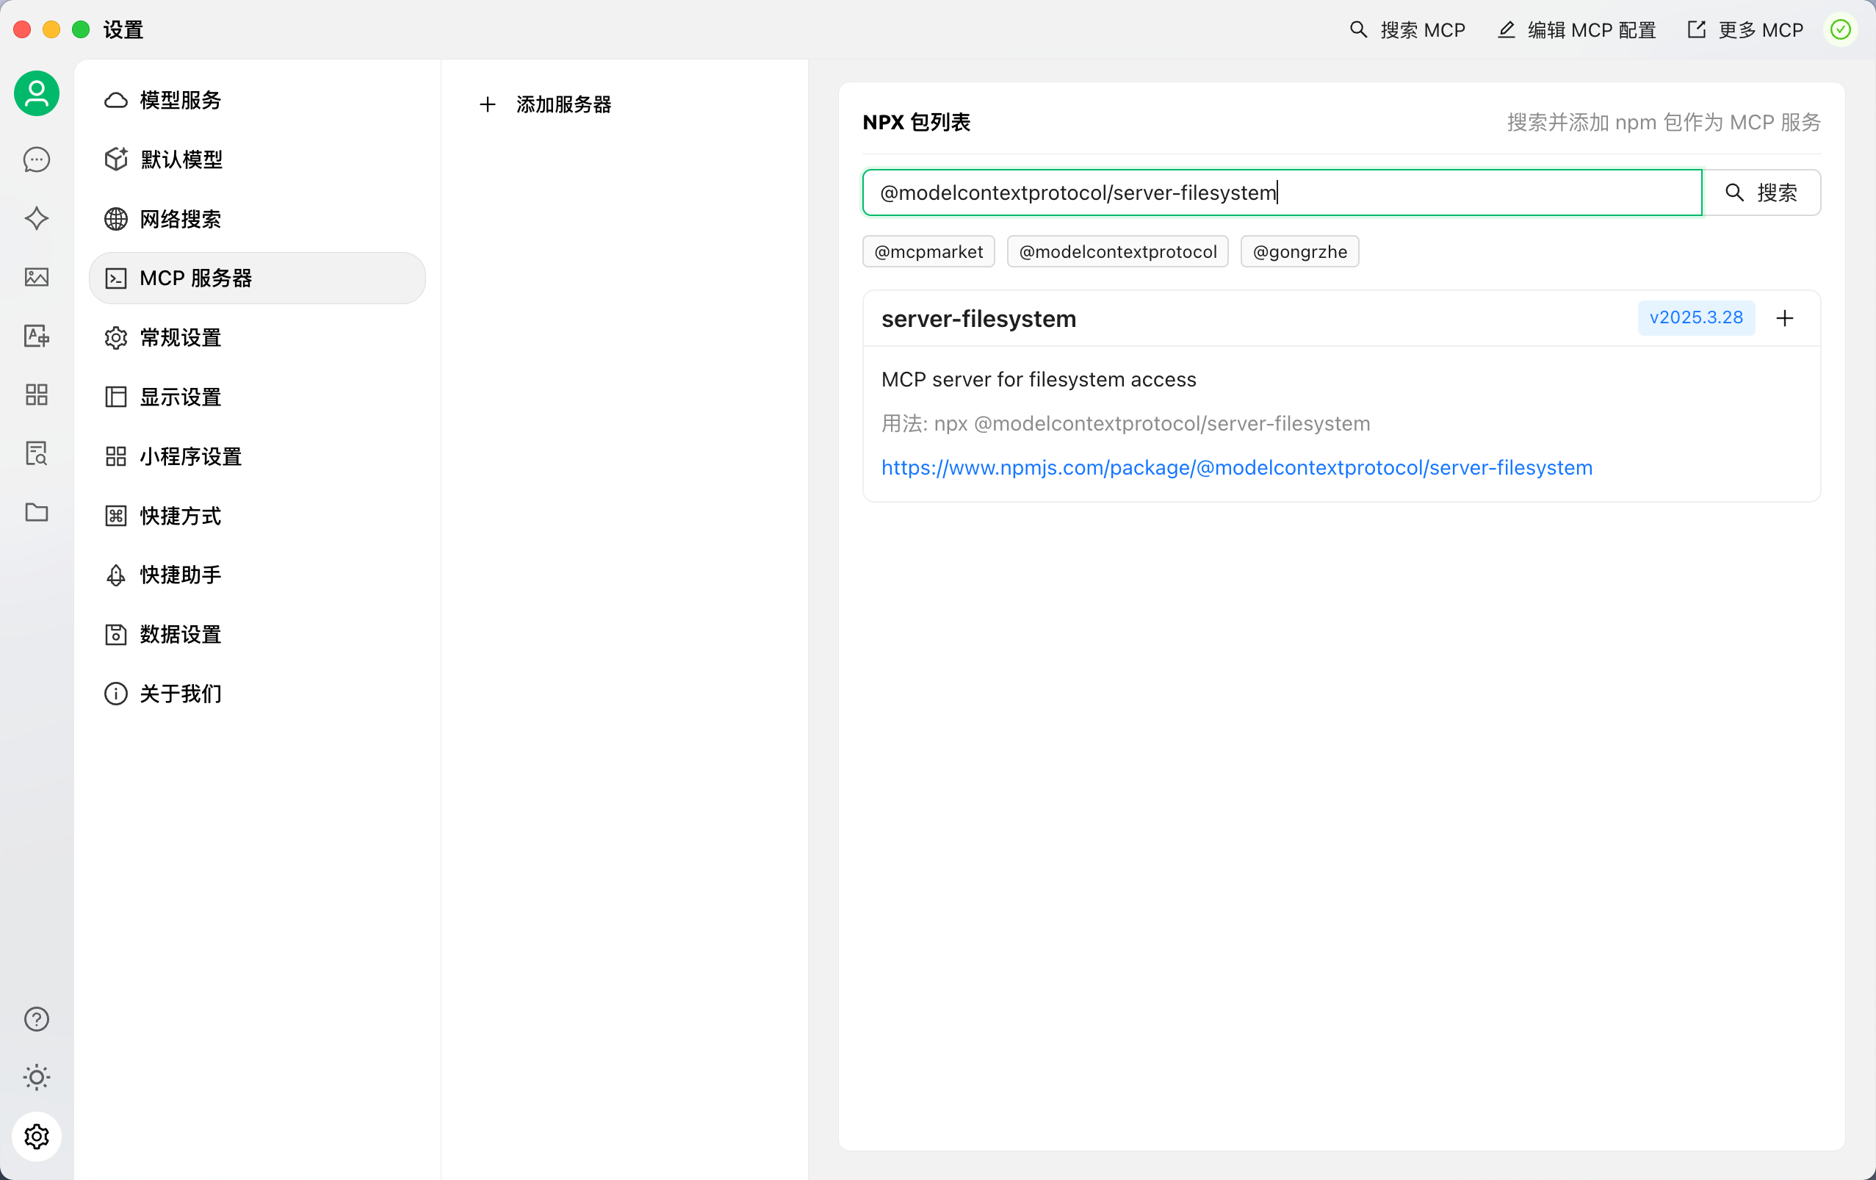Click the external link icon beside 更多 MCP
The image size is (1876, 1180).
[1696, 29]
